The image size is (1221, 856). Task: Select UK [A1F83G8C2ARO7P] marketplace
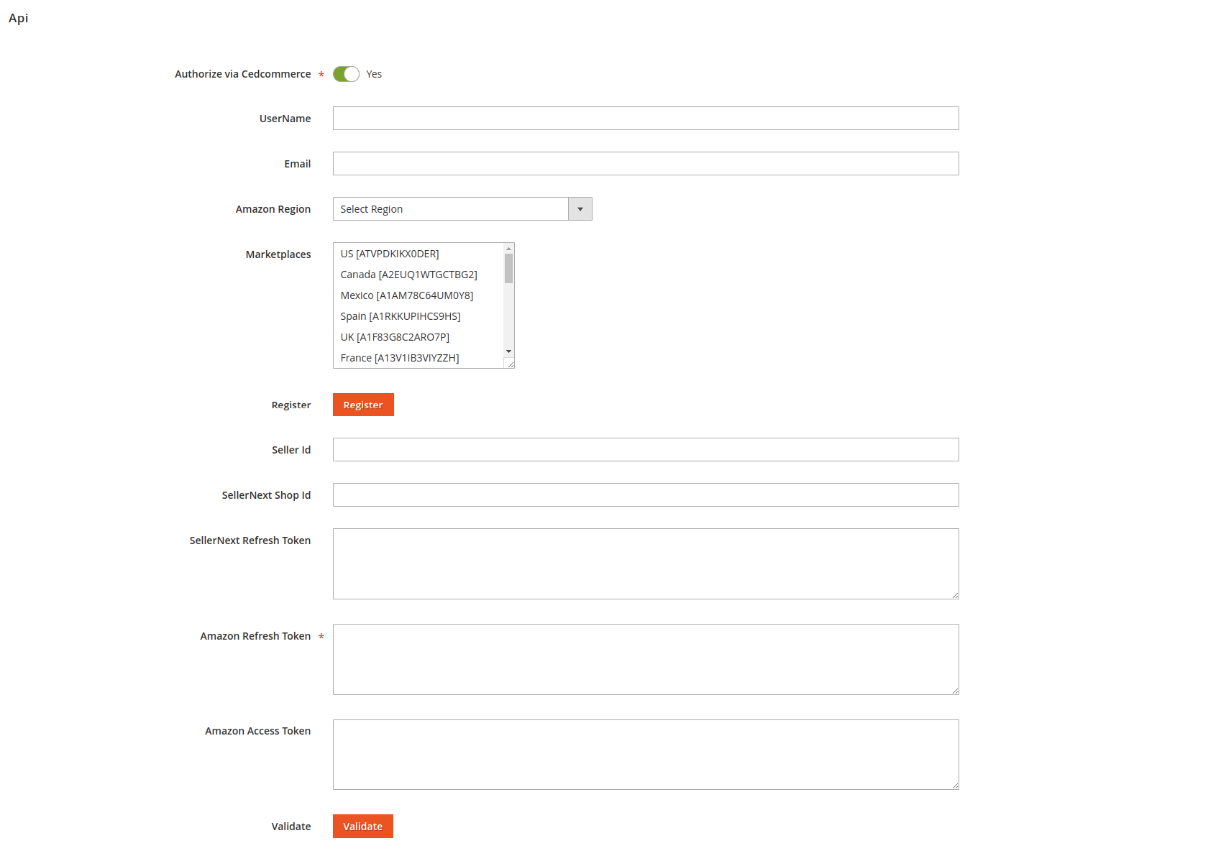point(419,337)
